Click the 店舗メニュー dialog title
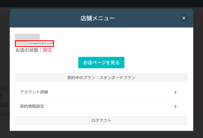Screen dimensions: 203x138 coord(97,18)
